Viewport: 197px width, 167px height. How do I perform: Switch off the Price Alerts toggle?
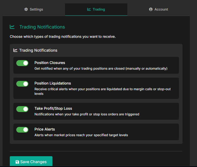tap(22, 130)
